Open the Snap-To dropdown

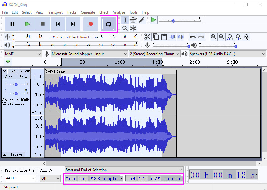click(x=50, y=178)
